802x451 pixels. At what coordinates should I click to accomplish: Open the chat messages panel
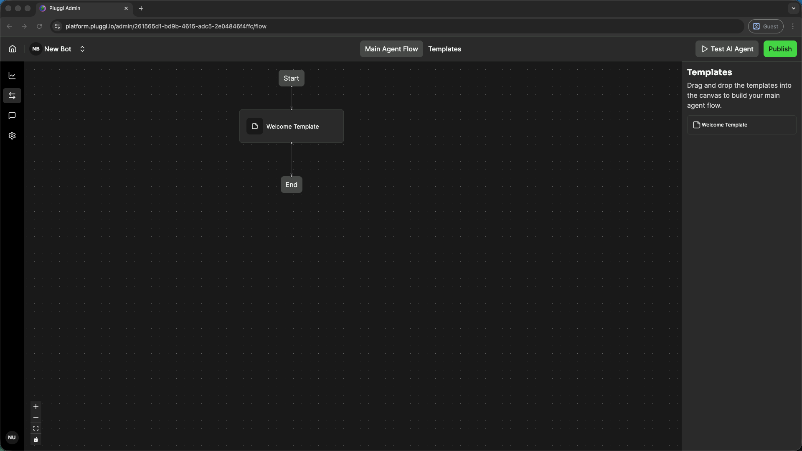point(12,116)
